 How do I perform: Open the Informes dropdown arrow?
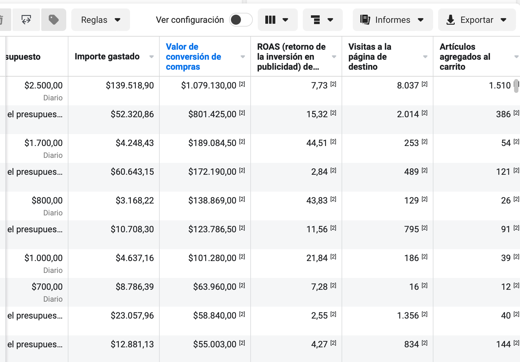click(421, 20)
